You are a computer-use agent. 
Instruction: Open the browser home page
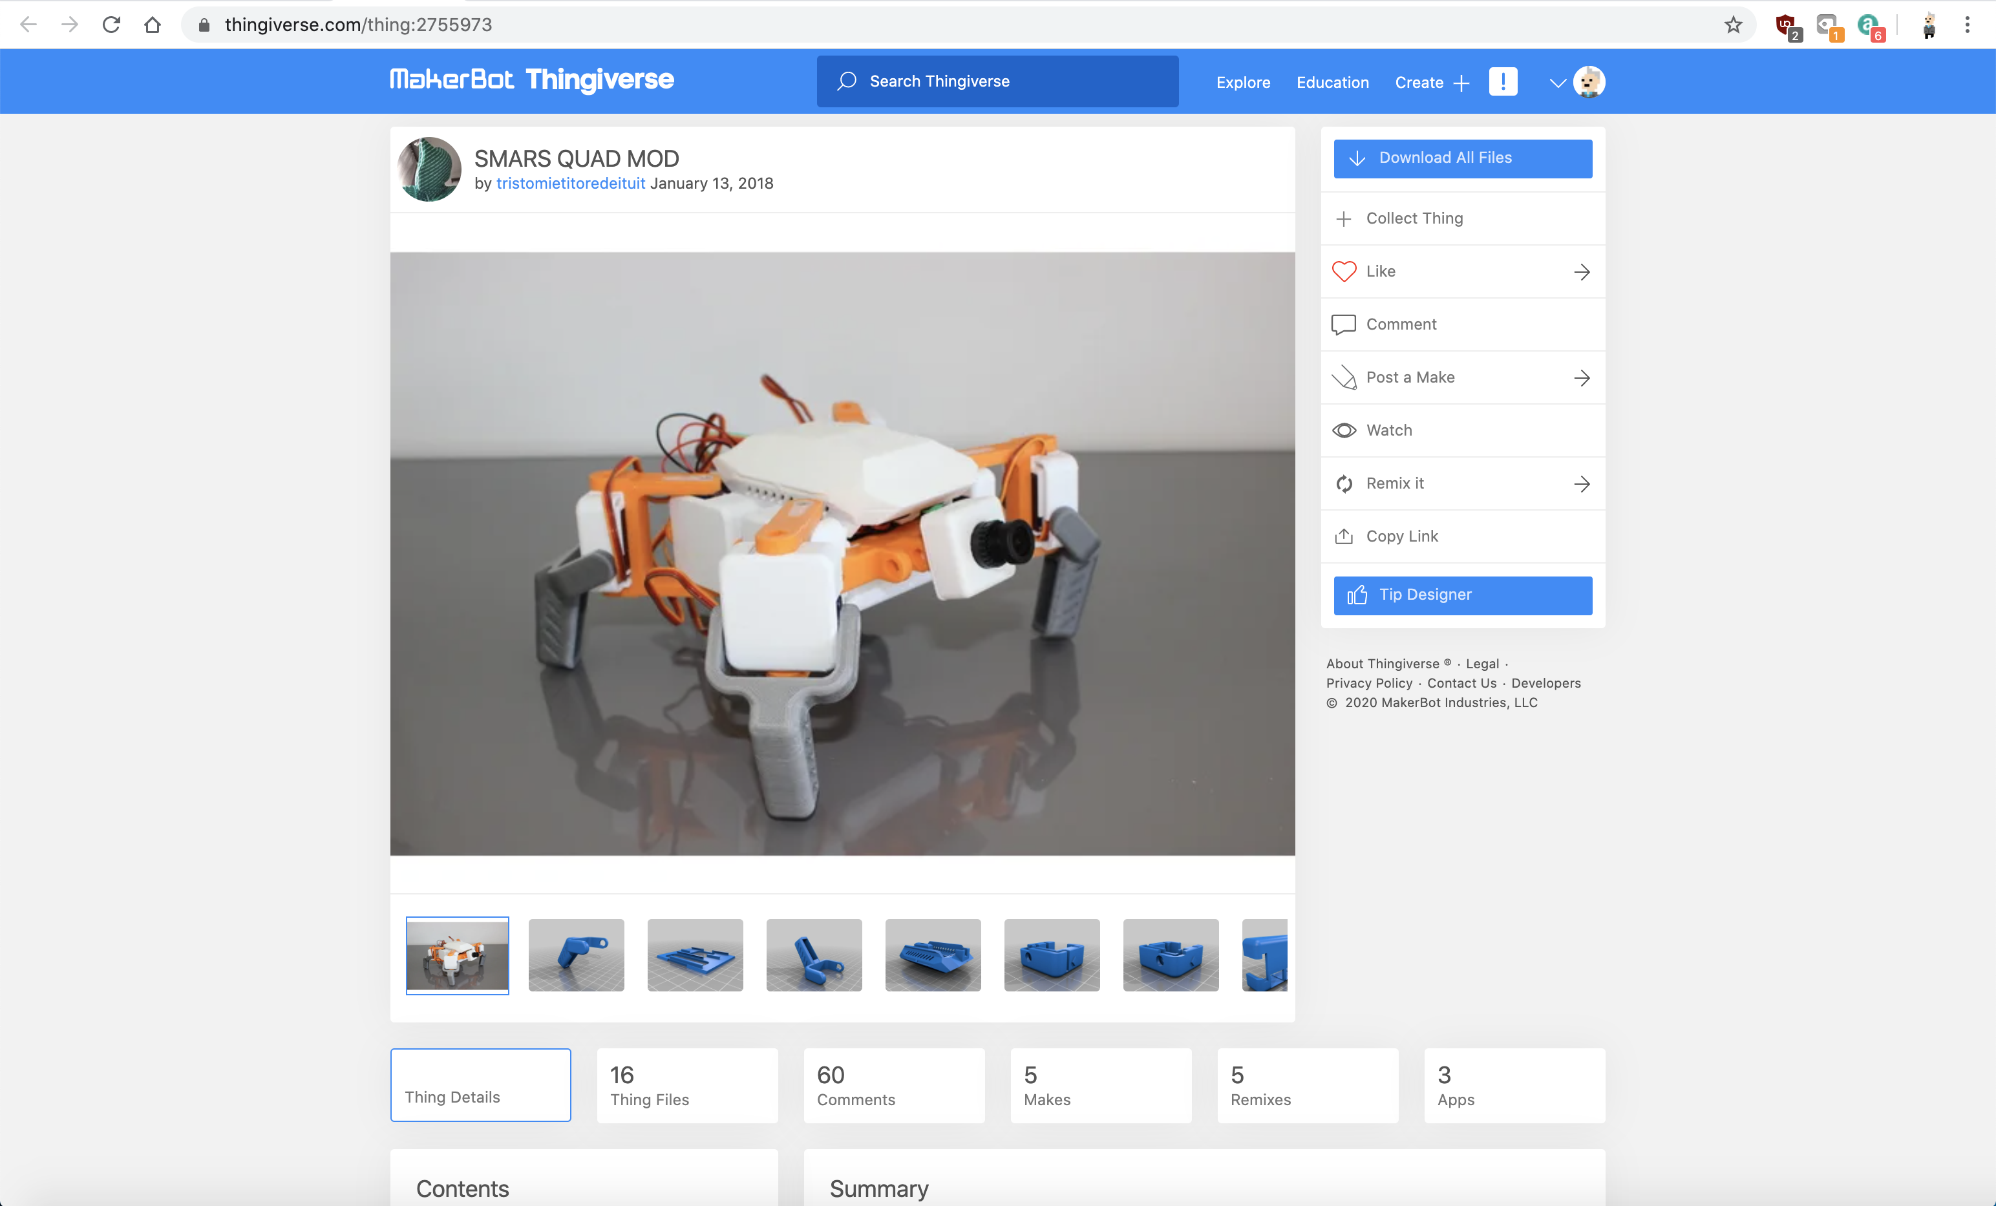[x=153, y=25]
